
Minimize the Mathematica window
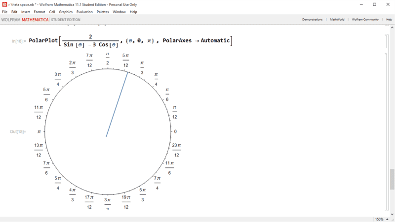coord(361,4)
